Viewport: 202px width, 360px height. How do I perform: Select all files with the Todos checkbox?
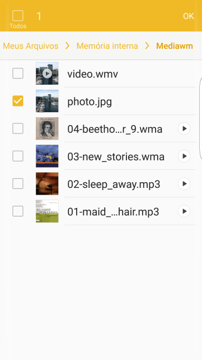pos(18,16)
